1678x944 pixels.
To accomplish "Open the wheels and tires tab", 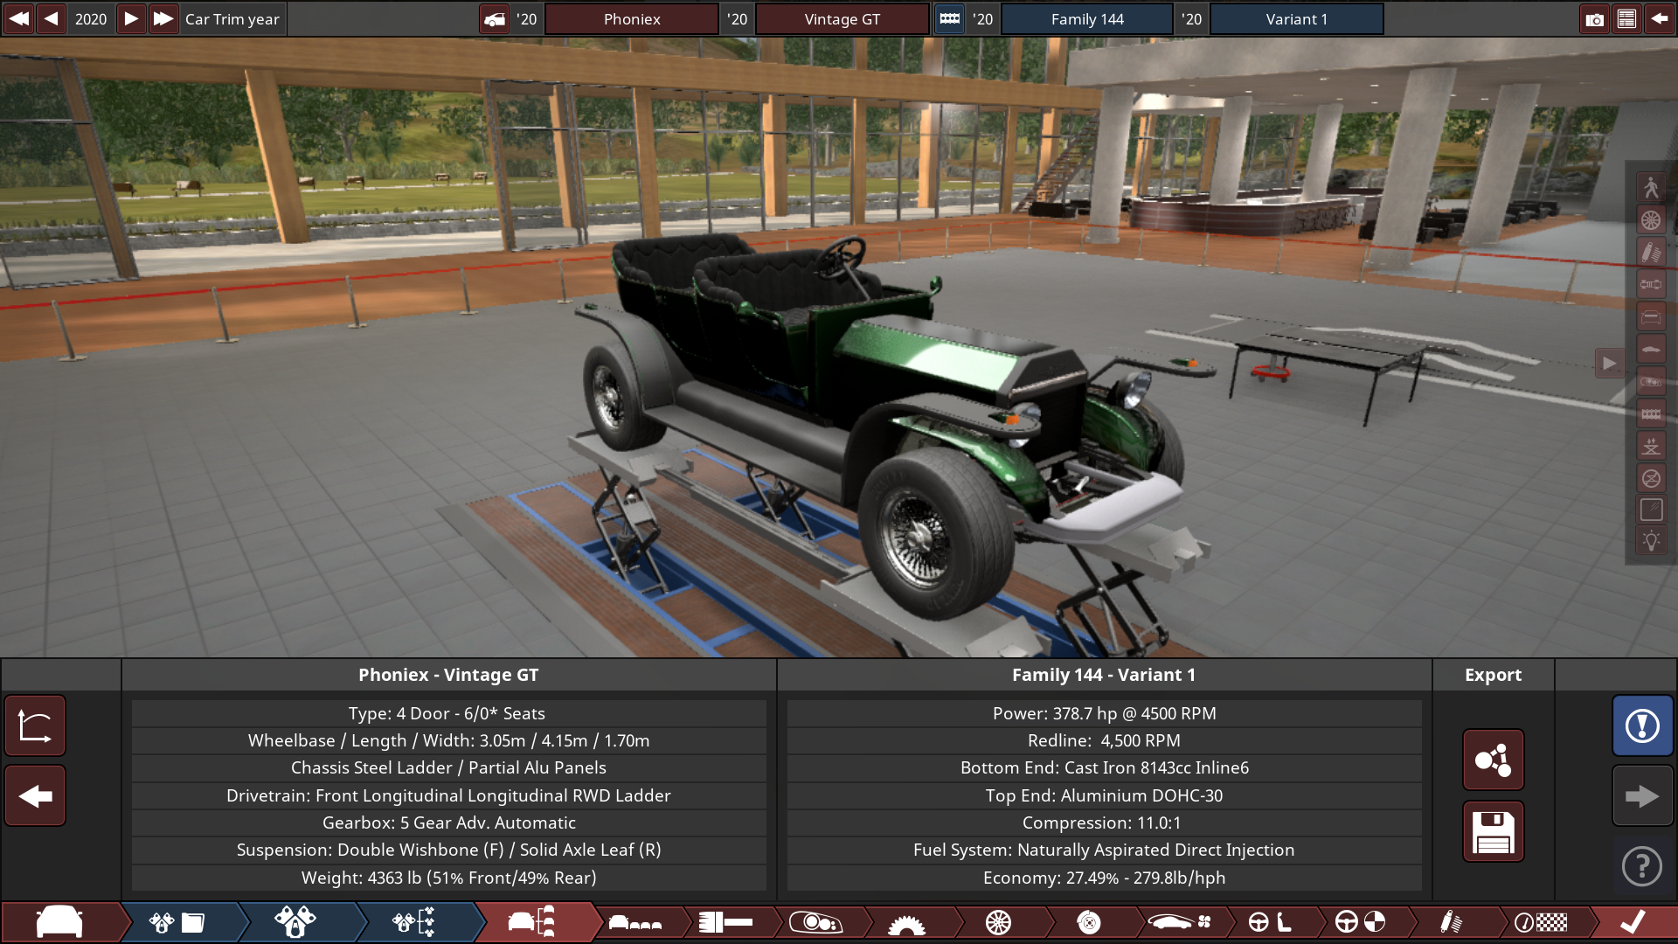I will [998, 922].
